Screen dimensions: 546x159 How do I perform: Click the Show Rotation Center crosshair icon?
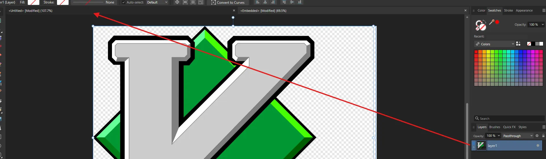click(177, 2)
